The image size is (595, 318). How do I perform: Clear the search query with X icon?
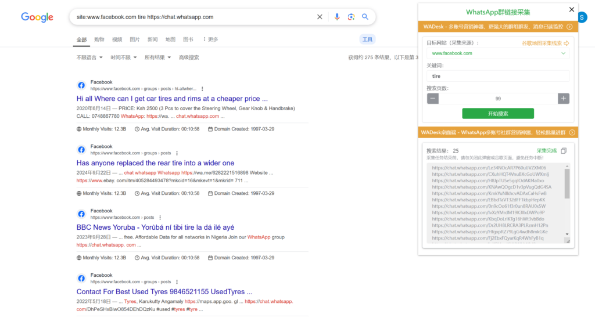point(320,17)
